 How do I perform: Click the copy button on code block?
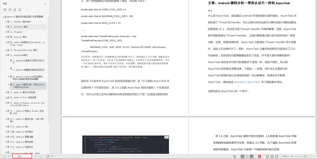(x=166, y=137)
